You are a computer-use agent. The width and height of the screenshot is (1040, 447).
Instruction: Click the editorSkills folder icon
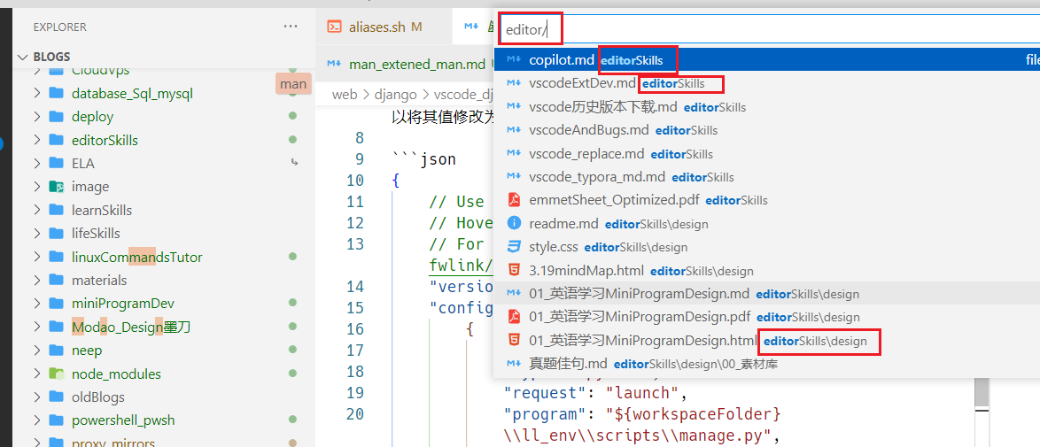click(x=56, y=140)
